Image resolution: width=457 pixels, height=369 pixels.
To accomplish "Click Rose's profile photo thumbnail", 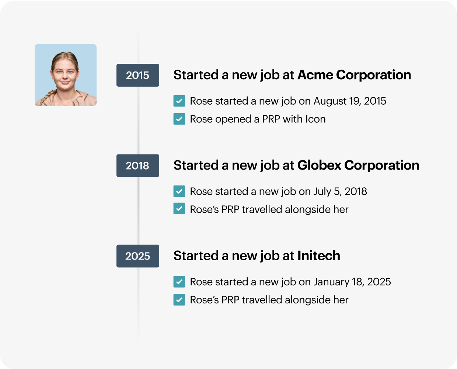I will coord(66,75).
